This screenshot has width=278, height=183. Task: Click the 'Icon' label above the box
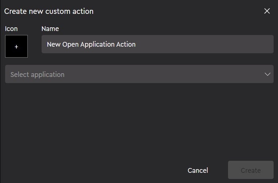11,28
